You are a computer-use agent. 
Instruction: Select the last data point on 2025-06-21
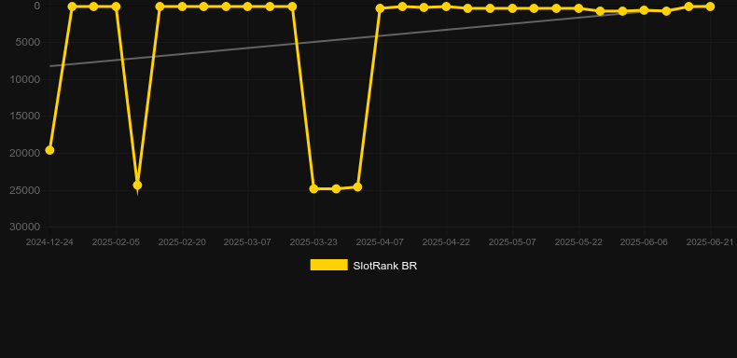710,7
